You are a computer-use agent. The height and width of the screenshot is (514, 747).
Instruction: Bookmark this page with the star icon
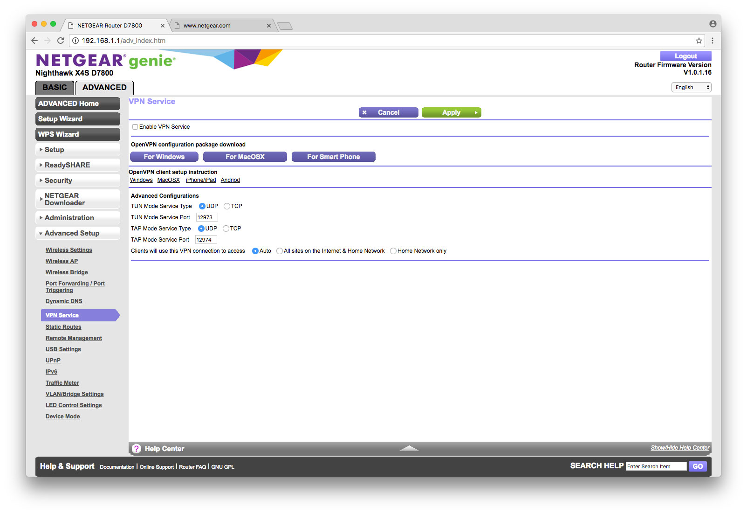[699, 41]
